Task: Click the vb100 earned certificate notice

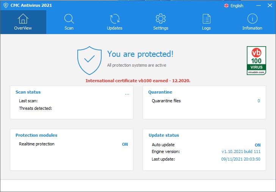Action: 138,81
